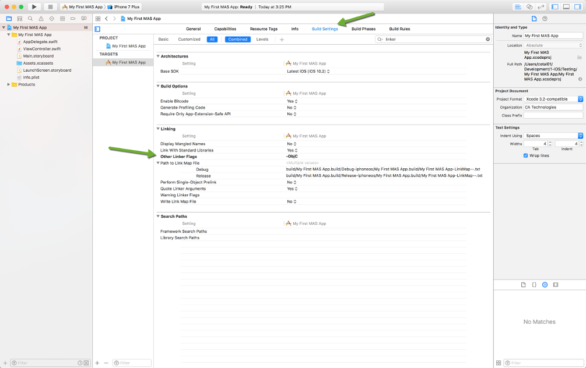Click the Organization field

point(553,107)
